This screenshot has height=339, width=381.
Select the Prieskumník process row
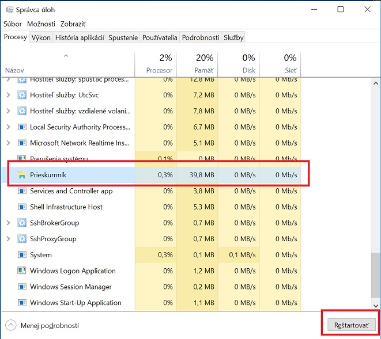coord(151,175)
